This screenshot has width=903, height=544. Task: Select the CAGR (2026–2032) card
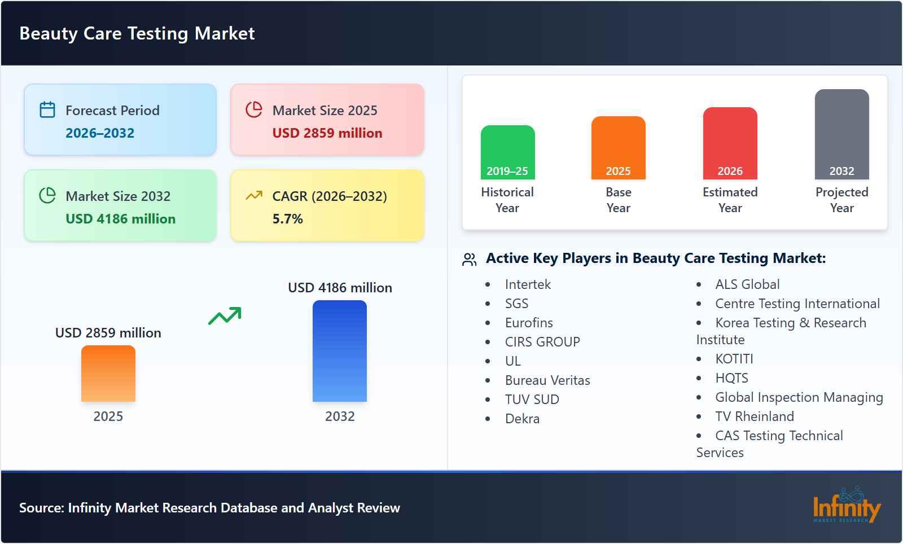pyautogui.click(x=327, y=205)
